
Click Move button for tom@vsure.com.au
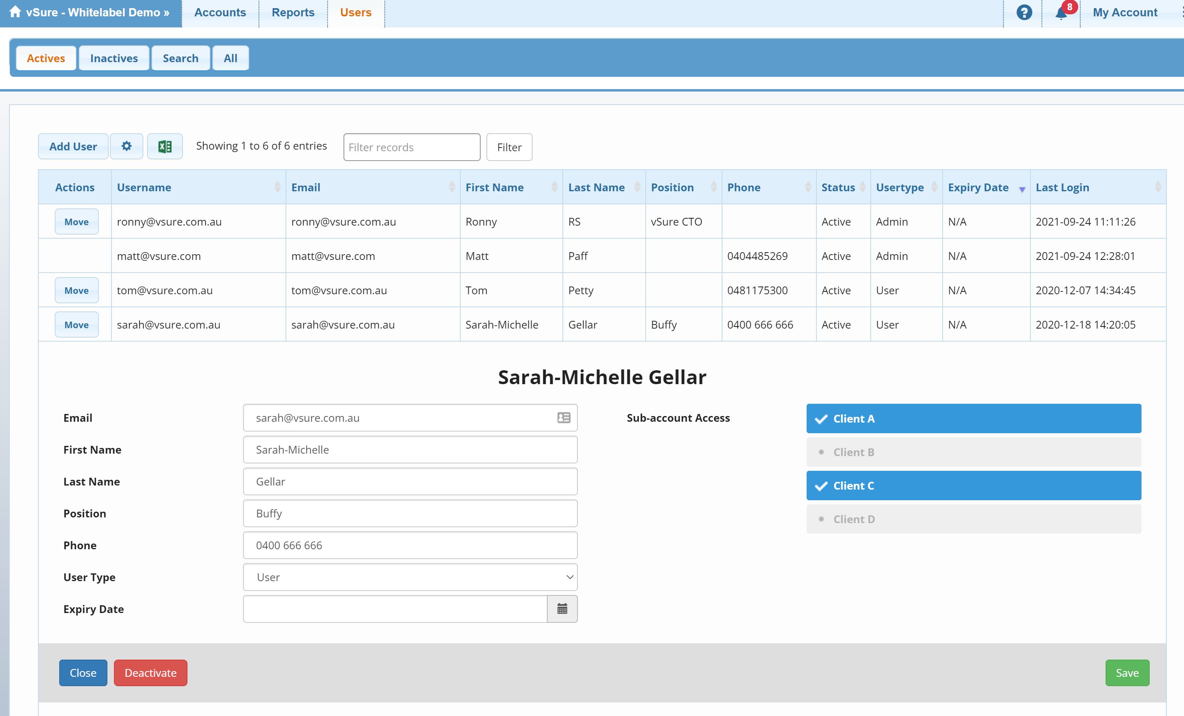(76, 291)
